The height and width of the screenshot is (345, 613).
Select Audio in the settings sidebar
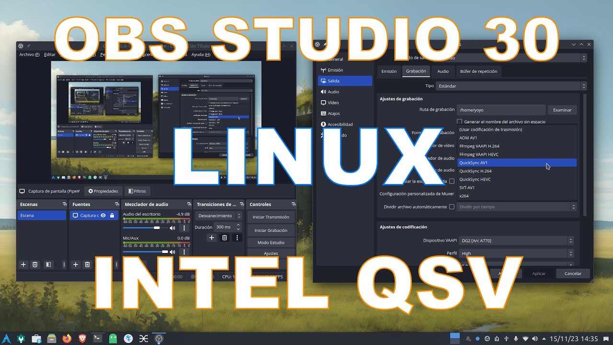click(x=345, y=92)
